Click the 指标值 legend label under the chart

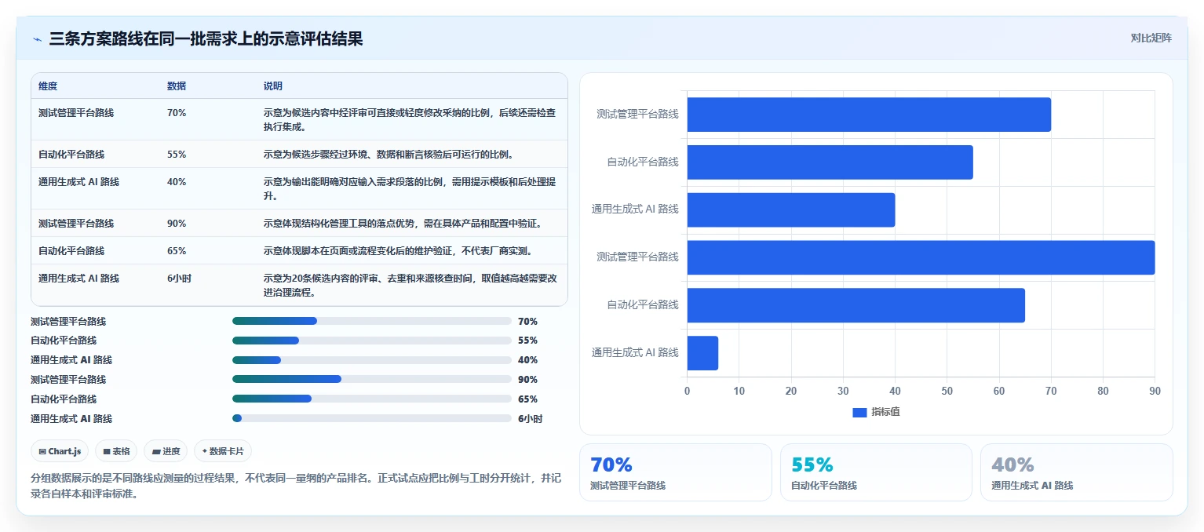tap(885, 412)
